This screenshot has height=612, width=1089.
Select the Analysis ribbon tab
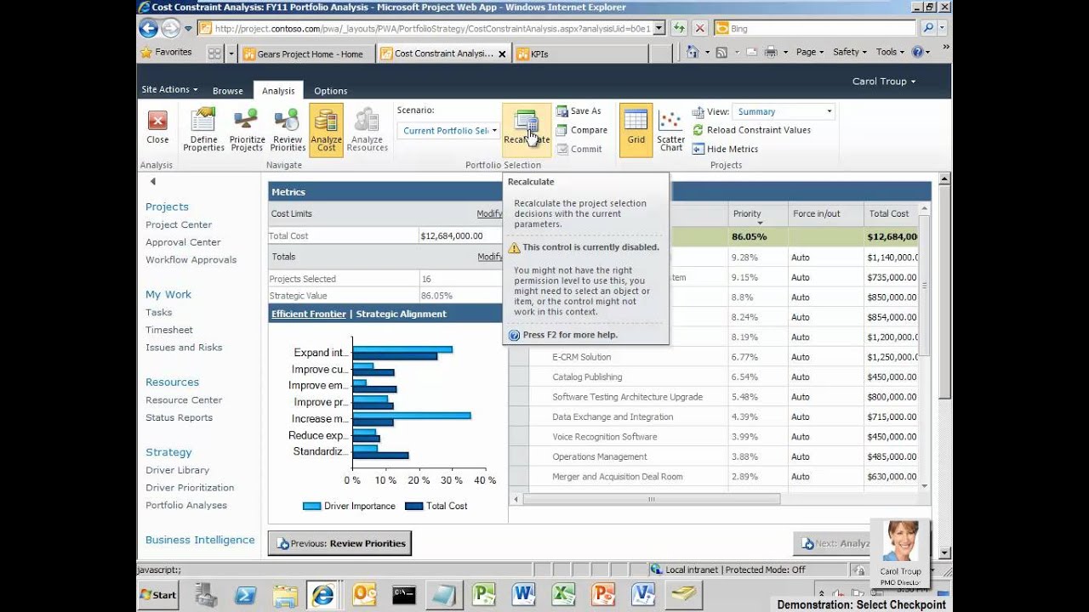[x=278, y=91]
